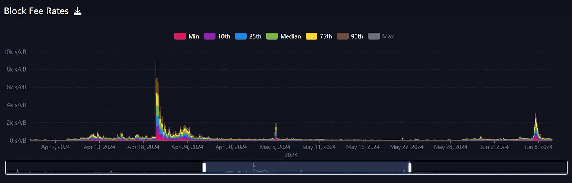Click the right handle of the range slider
Viewport: 572px width, 183px height.
(410, 167)
